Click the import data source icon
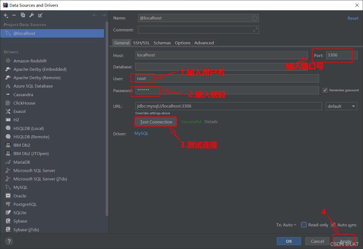Screen dimensions: 363x249 tap(40, 15)
